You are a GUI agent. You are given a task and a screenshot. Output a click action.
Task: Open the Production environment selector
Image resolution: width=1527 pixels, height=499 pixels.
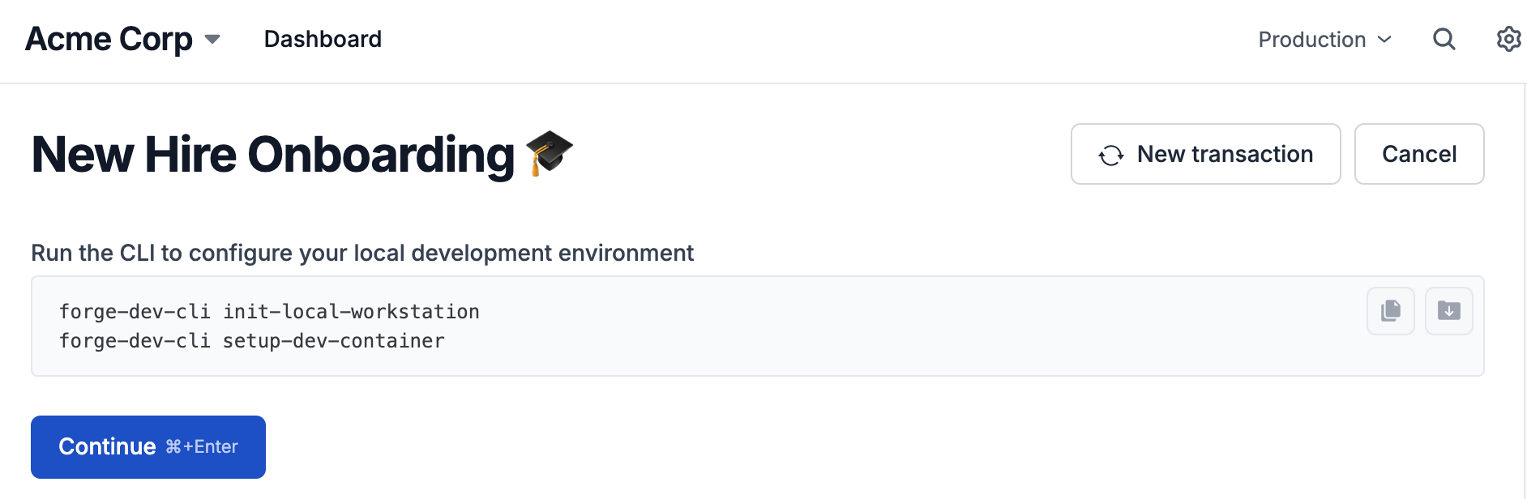point(1313,39)
